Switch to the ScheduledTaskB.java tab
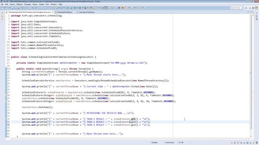The image size is (259, 145). click(x=65, y=12)
